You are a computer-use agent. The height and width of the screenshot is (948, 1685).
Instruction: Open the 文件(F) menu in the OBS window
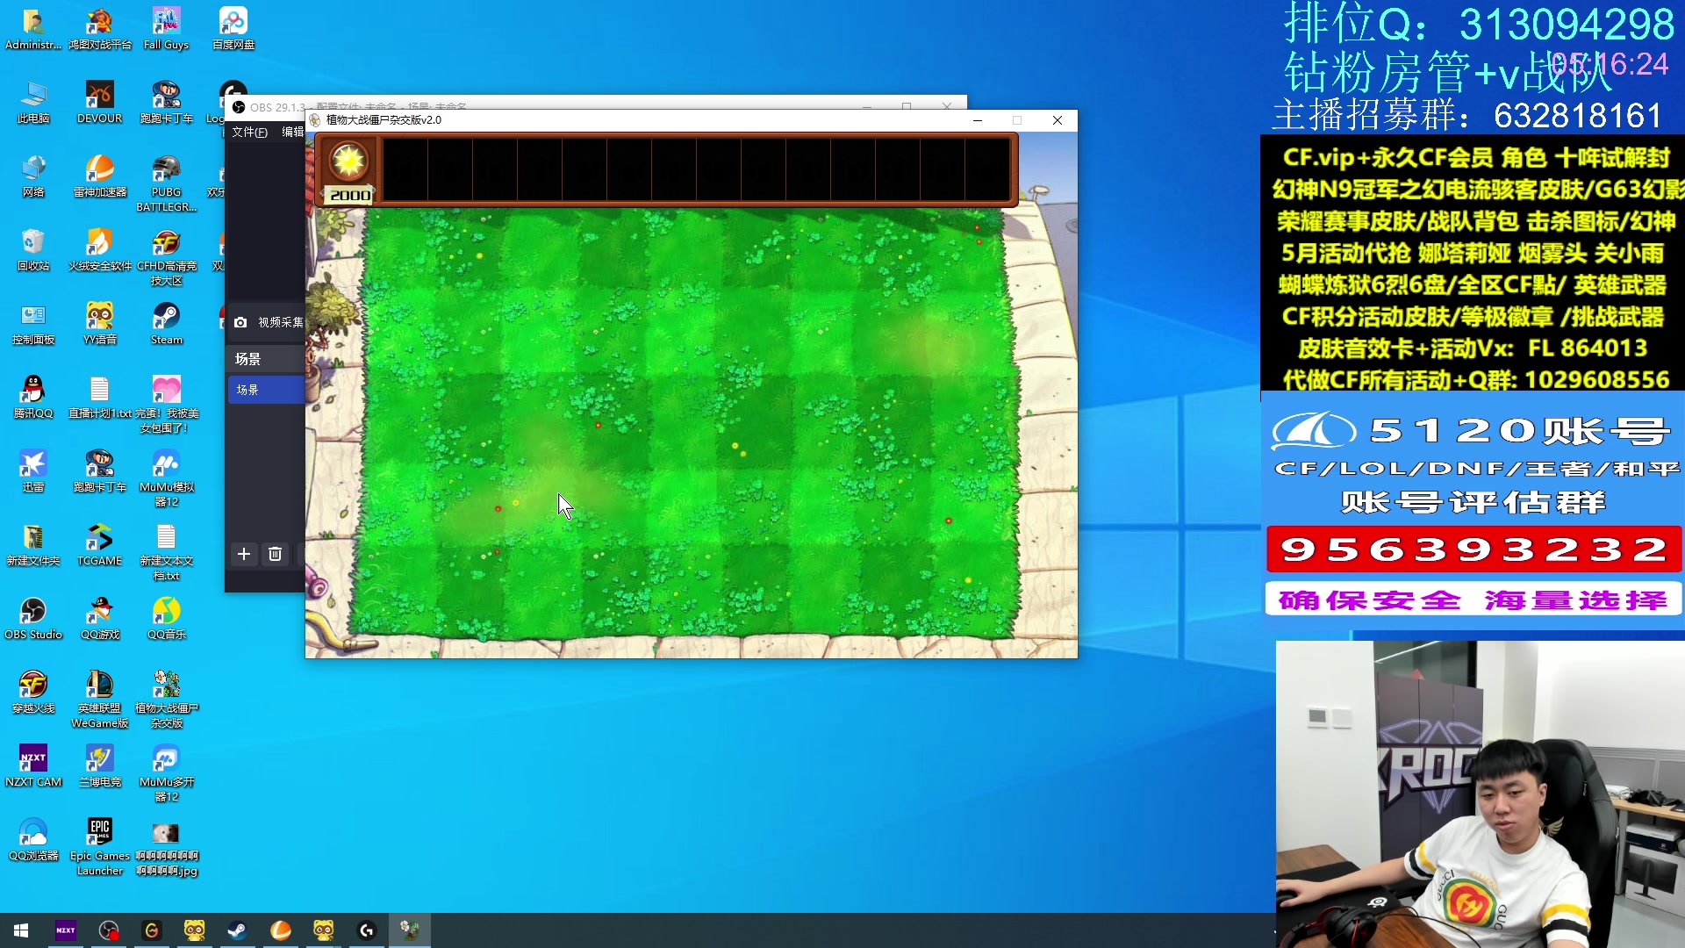250,132
